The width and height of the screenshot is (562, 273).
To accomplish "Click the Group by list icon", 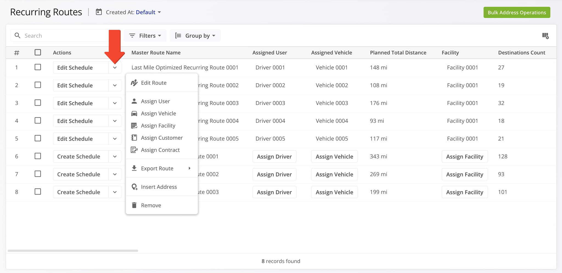I will pyautogui.click(x=178, y=35).
